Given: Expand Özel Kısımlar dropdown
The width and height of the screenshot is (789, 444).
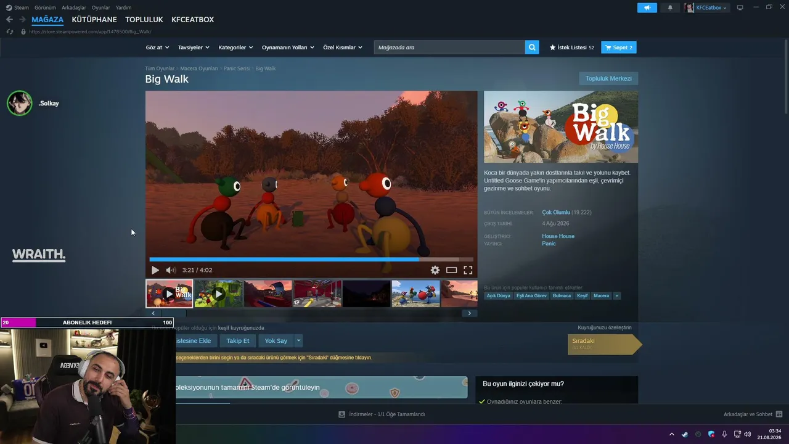Looking at the screenshot, I should [x=343, y=47].
